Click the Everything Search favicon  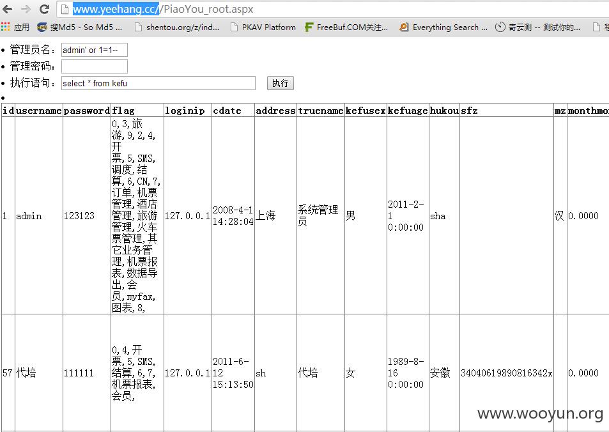(x=404, y=27)
